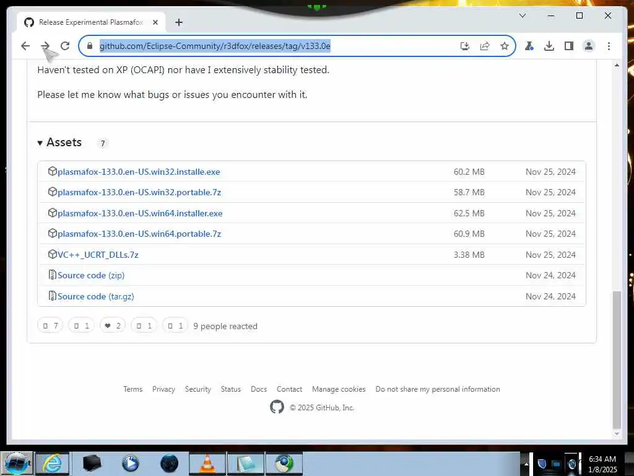Open the Security footer link
634x476 pixels.
(198, 389)
